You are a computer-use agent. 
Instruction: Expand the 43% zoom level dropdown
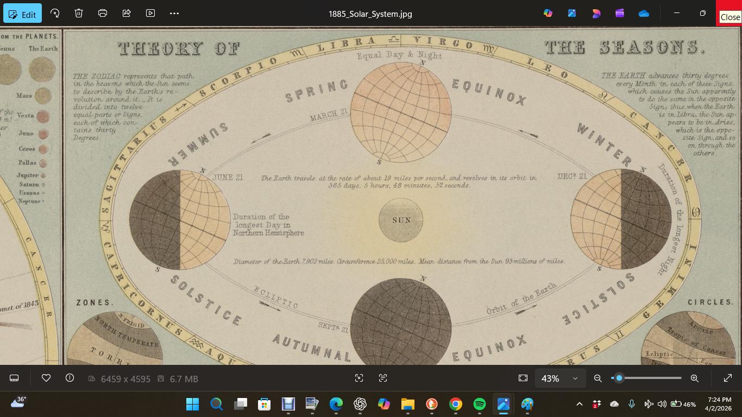pos(560,378)
